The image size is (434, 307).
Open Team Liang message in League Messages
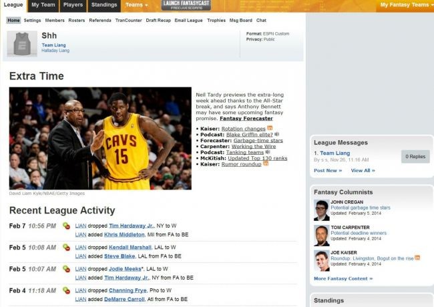(x=335, y=153)
